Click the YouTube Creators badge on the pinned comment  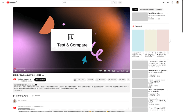click(x=24, y=109)
